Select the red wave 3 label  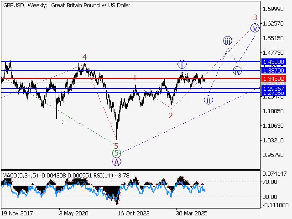255,17
